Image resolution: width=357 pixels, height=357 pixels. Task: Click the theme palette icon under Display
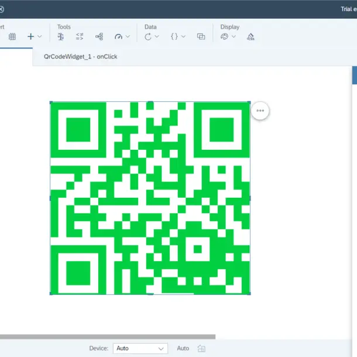pos(224,37)
